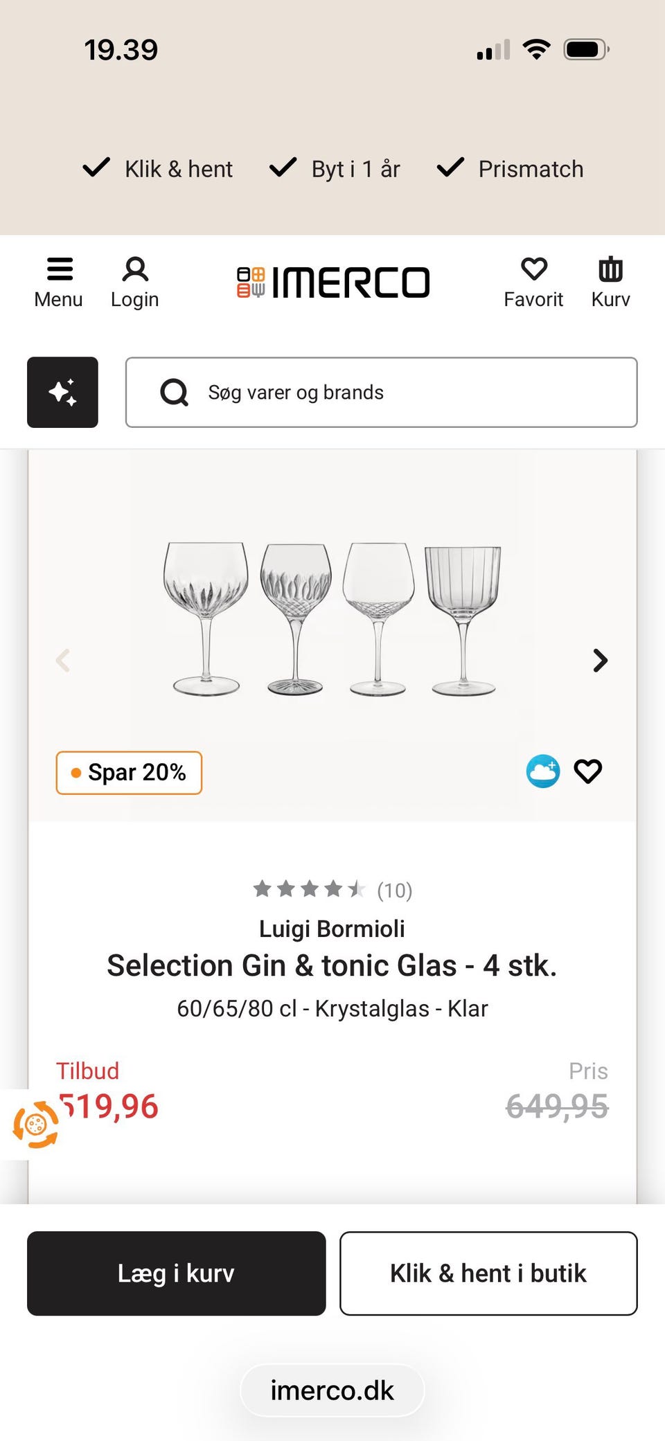
Task: Tap the gin glasses product image
Action: (332, 620)
